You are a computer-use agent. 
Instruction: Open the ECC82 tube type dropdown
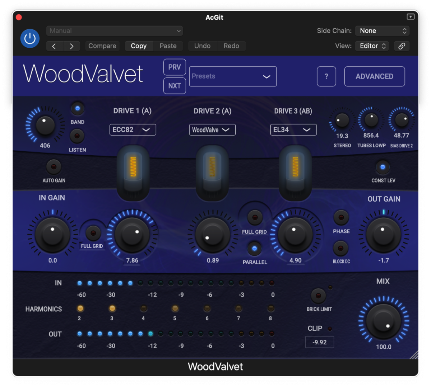click(133, 129)
